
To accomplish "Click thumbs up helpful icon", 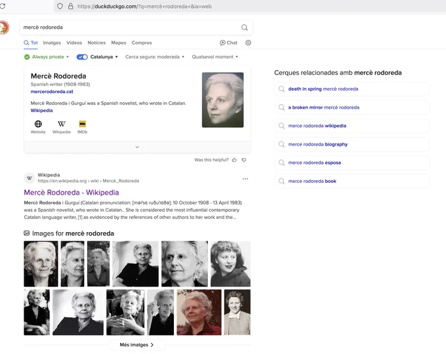I will click(x=234, y=160).
